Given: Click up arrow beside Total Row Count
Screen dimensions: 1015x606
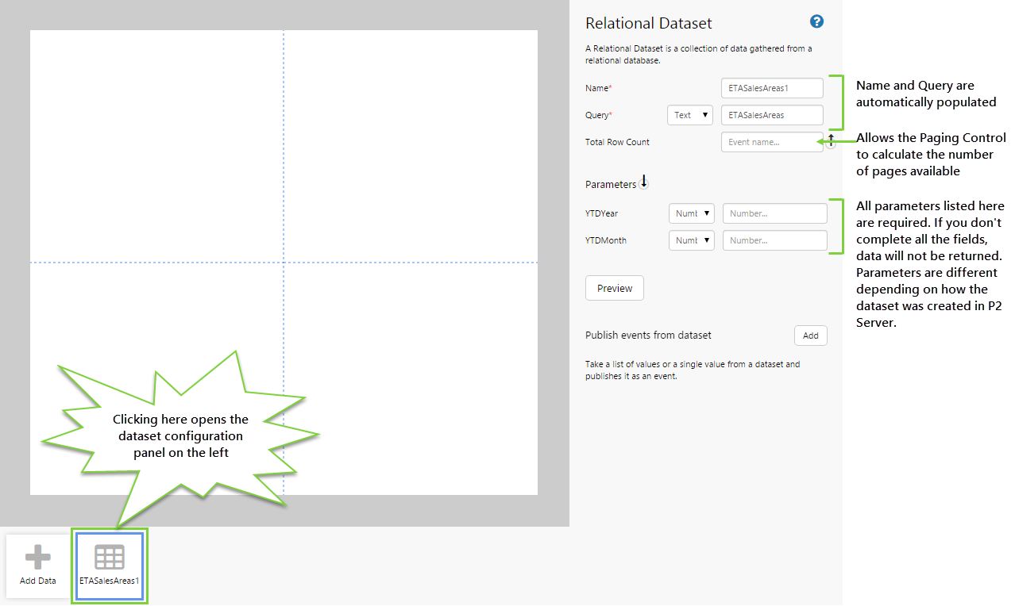Looking at the screenshot, I should tap(831, 141).
